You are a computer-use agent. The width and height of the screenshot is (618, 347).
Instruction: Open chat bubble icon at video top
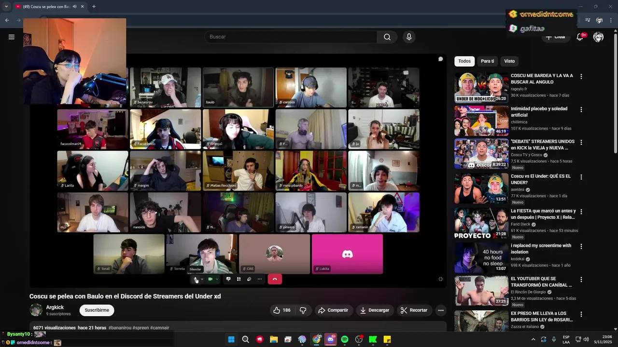[x=440, y=59]
